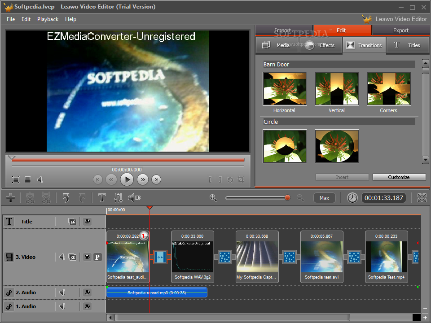The height and width of the screenshot is (323, 431).
Task: Rewind the preview playback
Action: [x=111, y=179]
